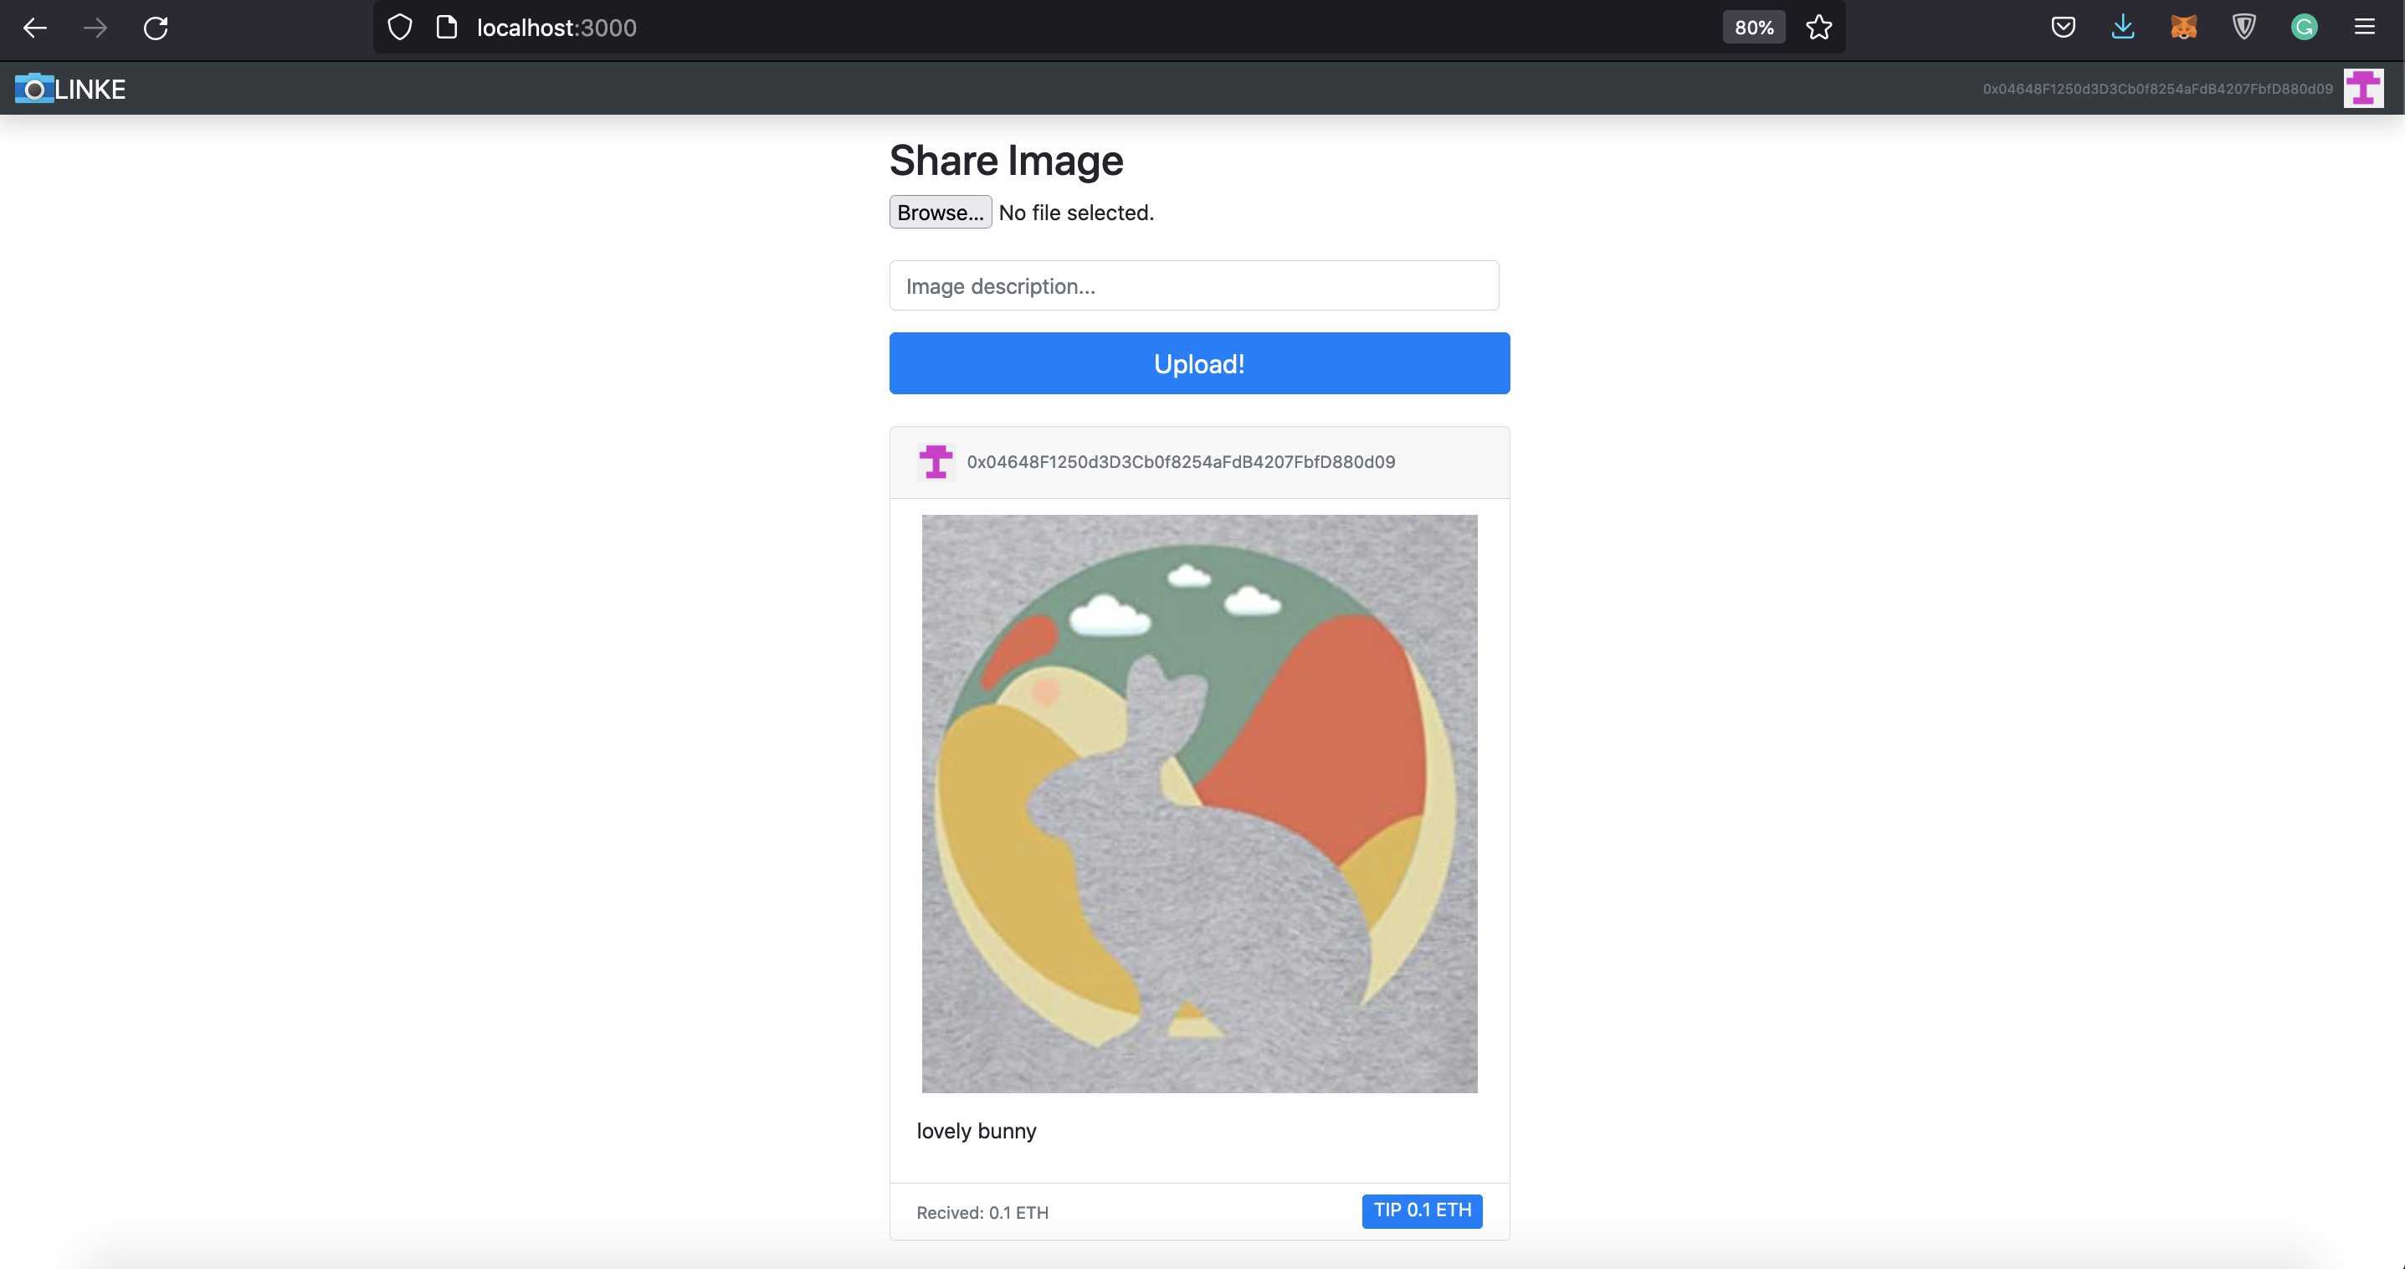
Task: Click the 'No file selected.' text
Action: tap(1076, 212)
